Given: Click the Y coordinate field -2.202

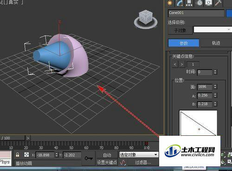Looking at the screenshot, I should [72, 155].
